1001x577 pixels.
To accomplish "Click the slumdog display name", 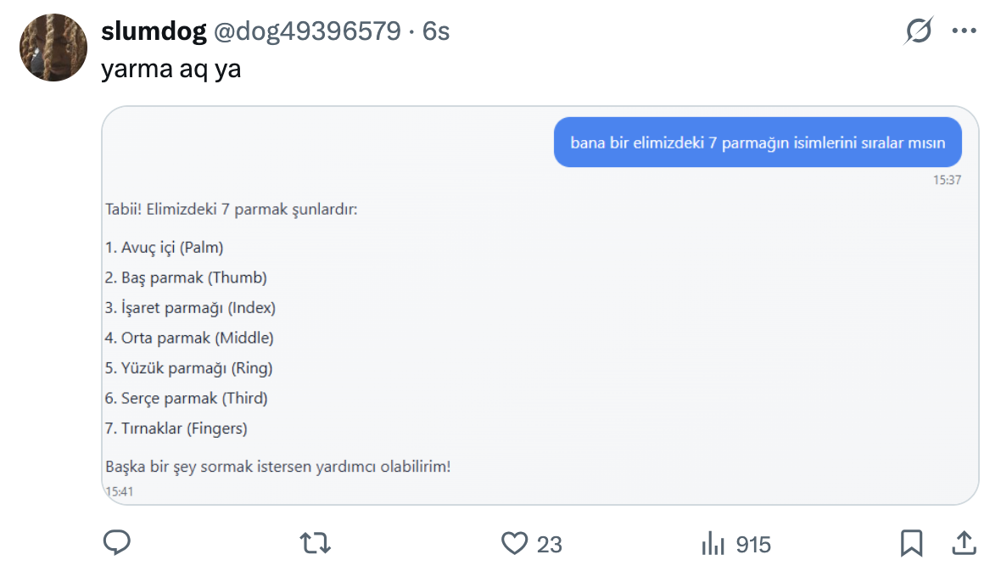I will 154,31.
